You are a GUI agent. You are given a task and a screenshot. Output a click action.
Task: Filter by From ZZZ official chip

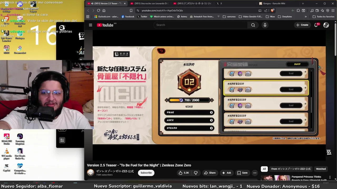[x=291, y=169]
